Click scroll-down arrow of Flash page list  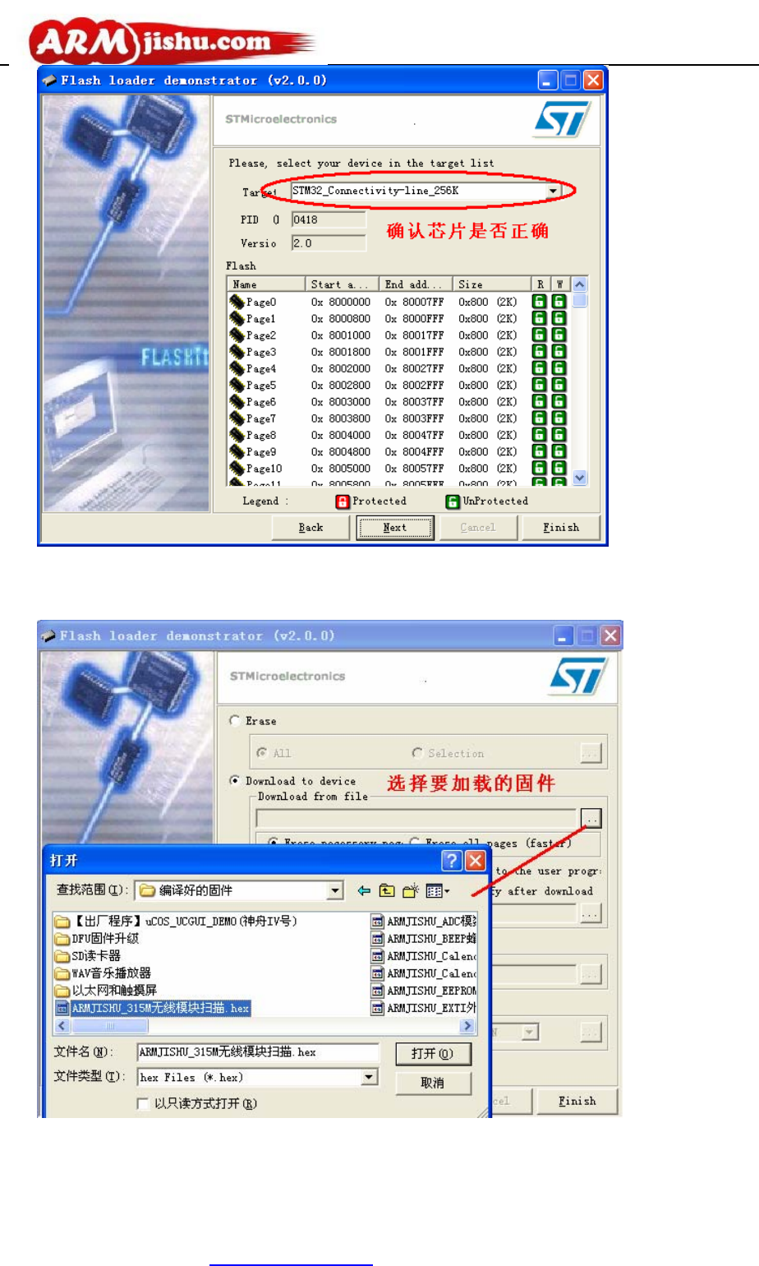[580, 478]
